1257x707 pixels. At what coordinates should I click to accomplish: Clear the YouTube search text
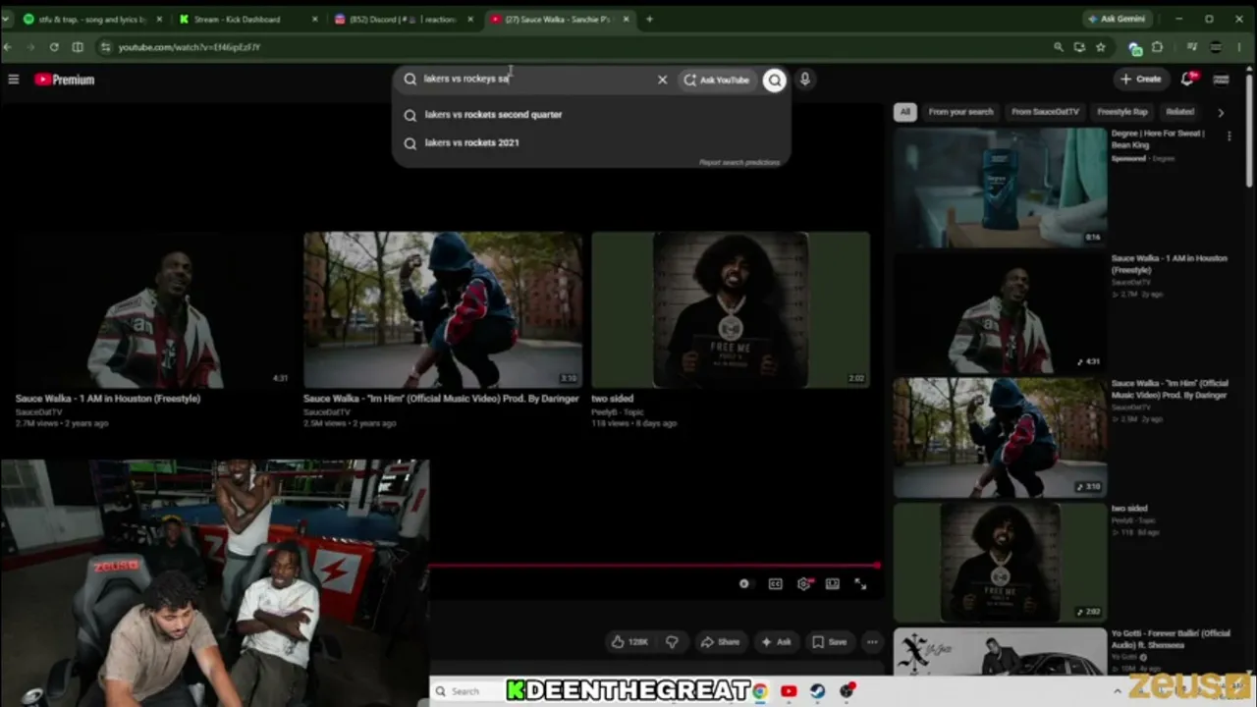pyautogui.click(x=662, y=80)
